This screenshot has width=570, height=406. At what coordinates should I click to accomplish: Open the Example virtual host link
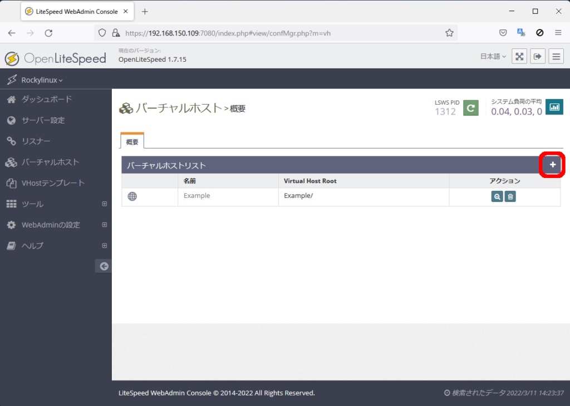tap(196, 196)
